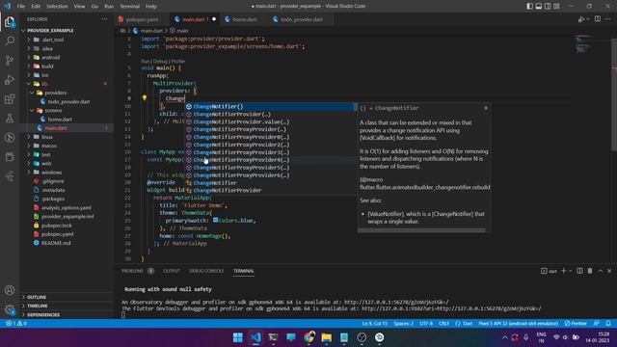
Task: Toggle bottom panel layout icon
Action: [x=538, y=7]
